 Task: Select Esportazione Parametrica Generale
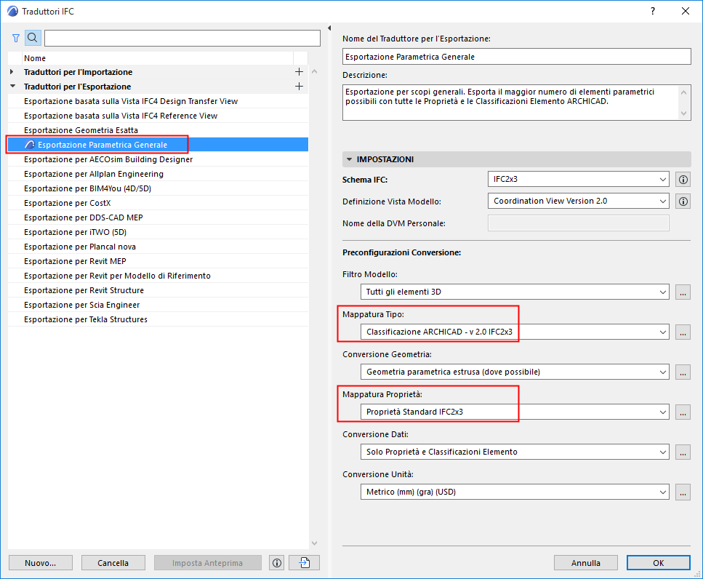click(x=158, y=145)
